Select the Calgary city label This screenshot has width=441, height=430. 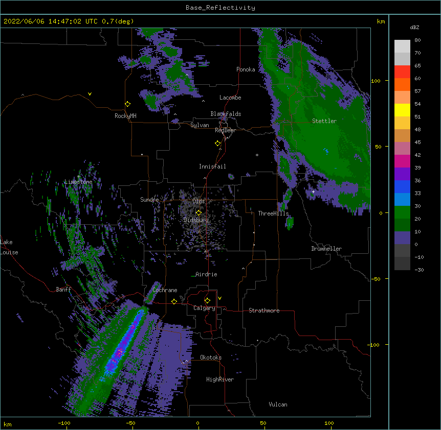[204, 308]
